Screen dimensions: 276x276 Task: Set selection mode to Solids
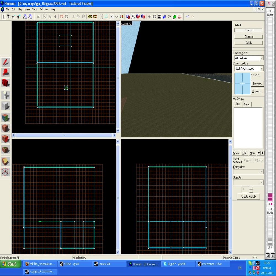tap(248, 43)
